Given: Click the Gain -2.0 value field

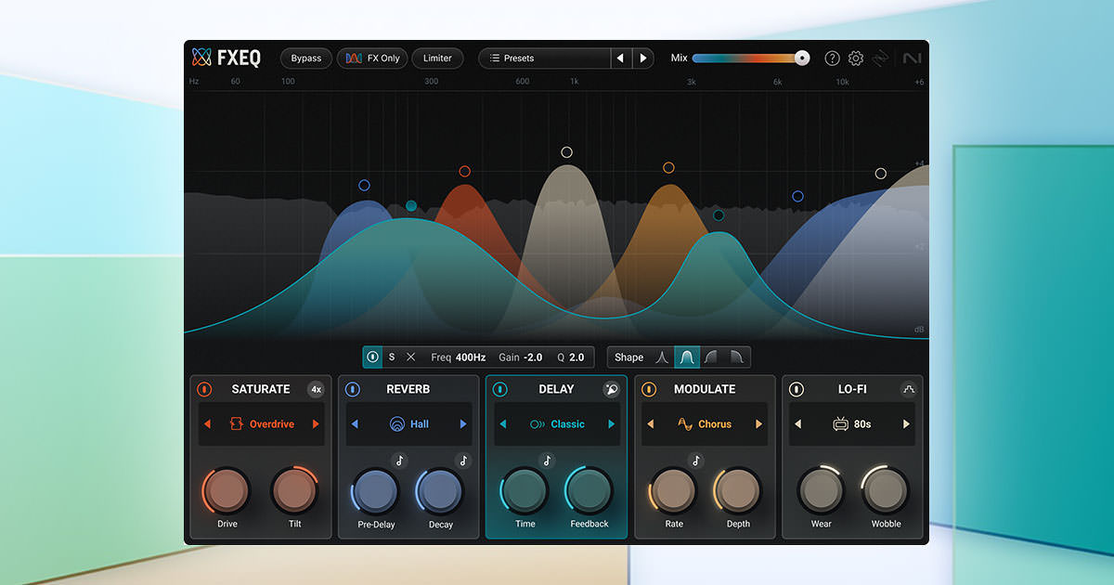Looking at the screenshot, I should coord(520,357).
